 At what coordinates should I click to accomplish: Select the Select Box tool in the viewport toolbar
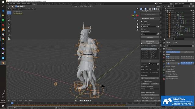click(9, 13)
